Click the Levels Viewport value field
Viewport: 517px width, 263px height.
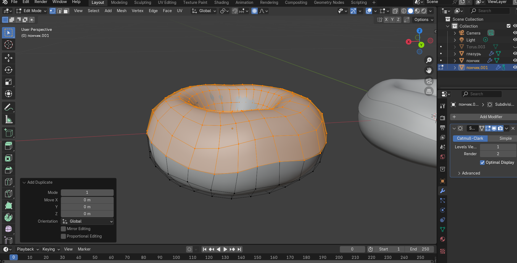(x=498, y=147)
